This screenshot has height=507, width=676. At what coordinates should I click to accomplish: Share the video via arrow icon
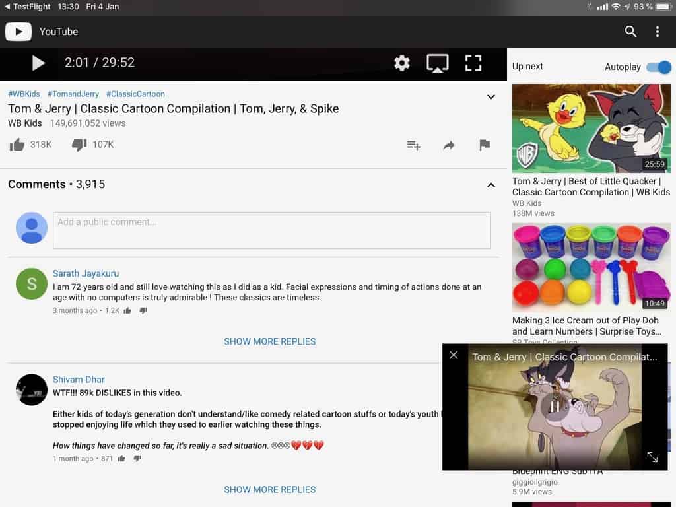pos(449,145)
